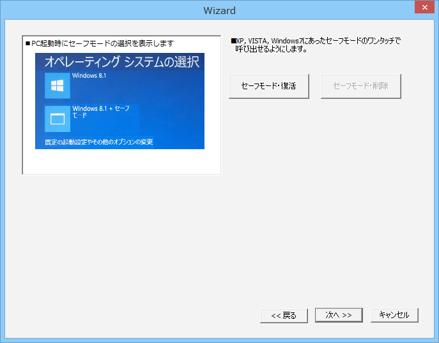439x343 pixels.
Task: Click the オペレーティング システムの選択 heading
Action: pos(122,62)
